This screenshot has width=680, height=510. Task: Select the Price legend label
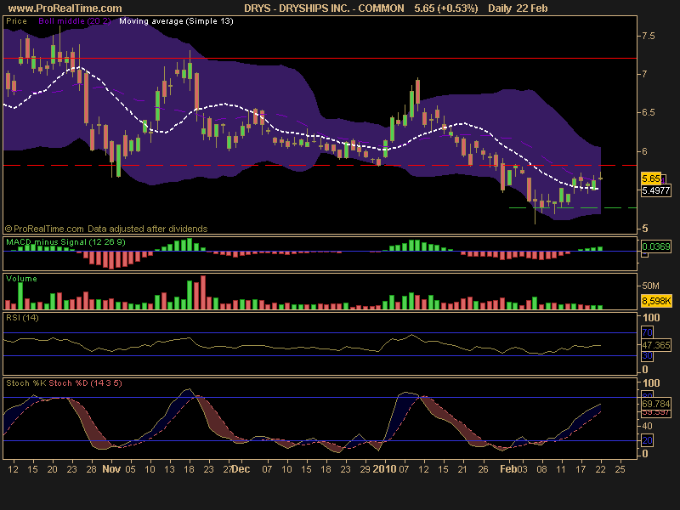tap(16, 20)
